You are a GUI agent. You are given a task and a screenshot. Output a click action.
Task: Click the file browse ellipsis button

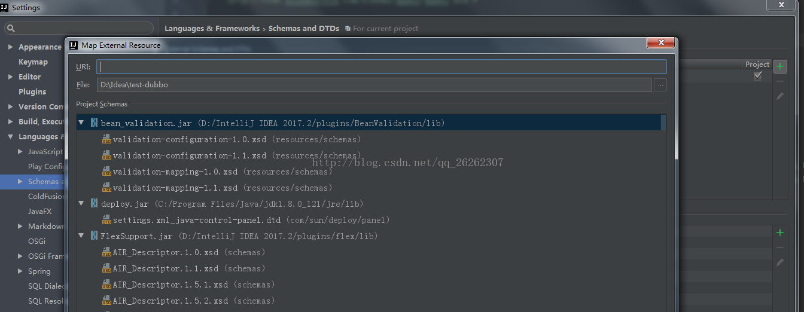660,85
